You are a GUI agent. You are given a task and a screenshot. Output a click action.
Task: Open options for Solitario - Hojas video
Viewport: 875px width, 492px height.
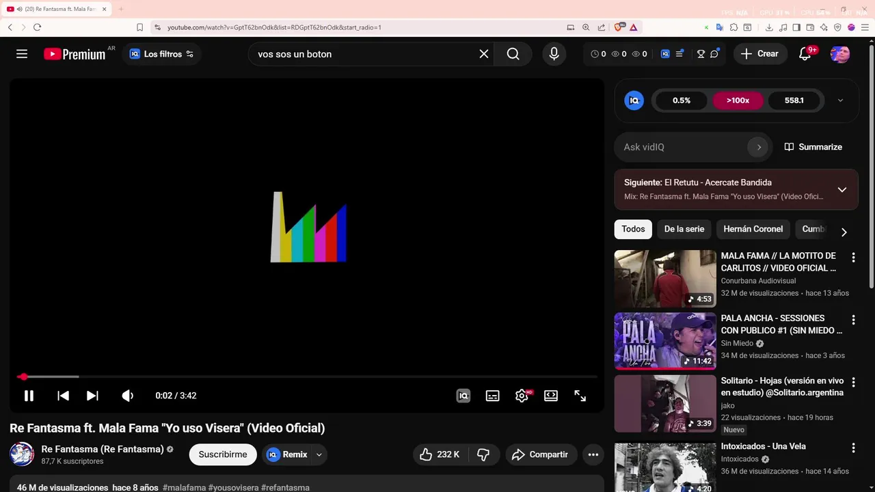pyautogui.click(x=853, y=383)
